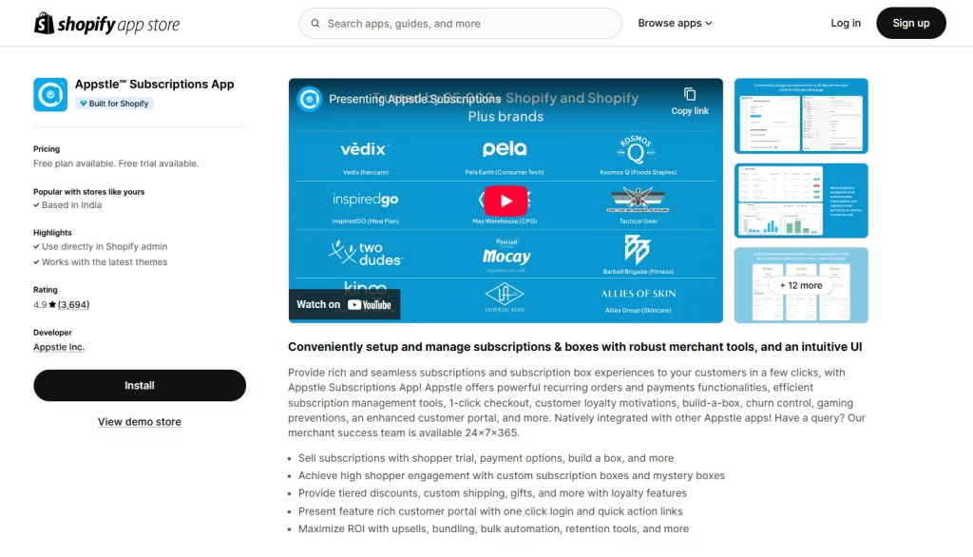The width and height of the screenshot is (973, 557).
Task: Click the 4.9 rating value
Action: tap(40, 305)
